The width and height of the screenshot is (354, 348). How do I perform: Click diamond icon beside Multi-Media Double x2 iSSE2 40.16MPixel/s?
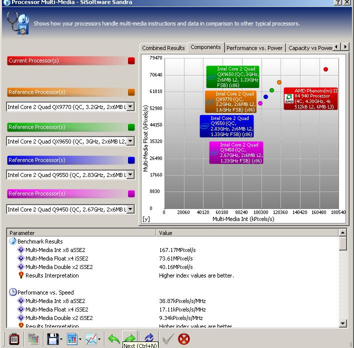21,266
